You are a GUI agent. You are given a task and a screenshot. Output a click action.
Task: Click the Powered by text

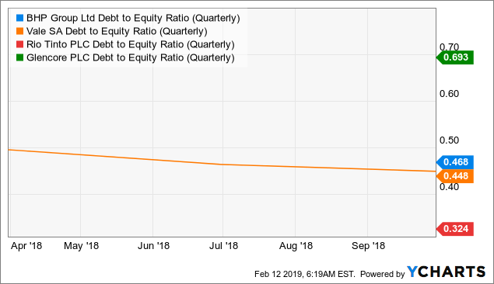click(x=382, y=274)
